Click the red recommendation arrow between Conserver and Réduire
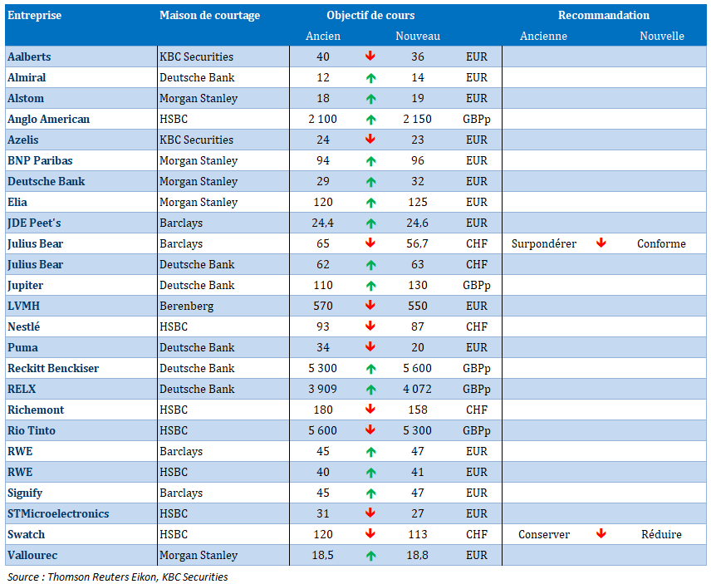Screen dimensions: 711x584 pos(601,534)
